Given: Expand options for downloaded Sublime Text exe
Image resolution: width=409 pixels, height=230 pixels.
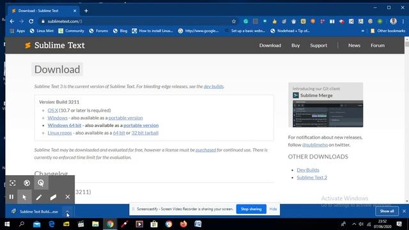Looking at the screenshot, I should point(68,211).
